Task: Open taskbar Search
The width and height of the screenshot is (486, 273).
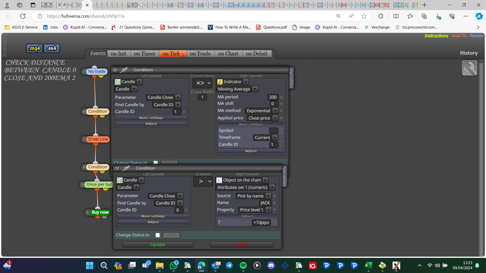Action: click(x=104, y=265)
